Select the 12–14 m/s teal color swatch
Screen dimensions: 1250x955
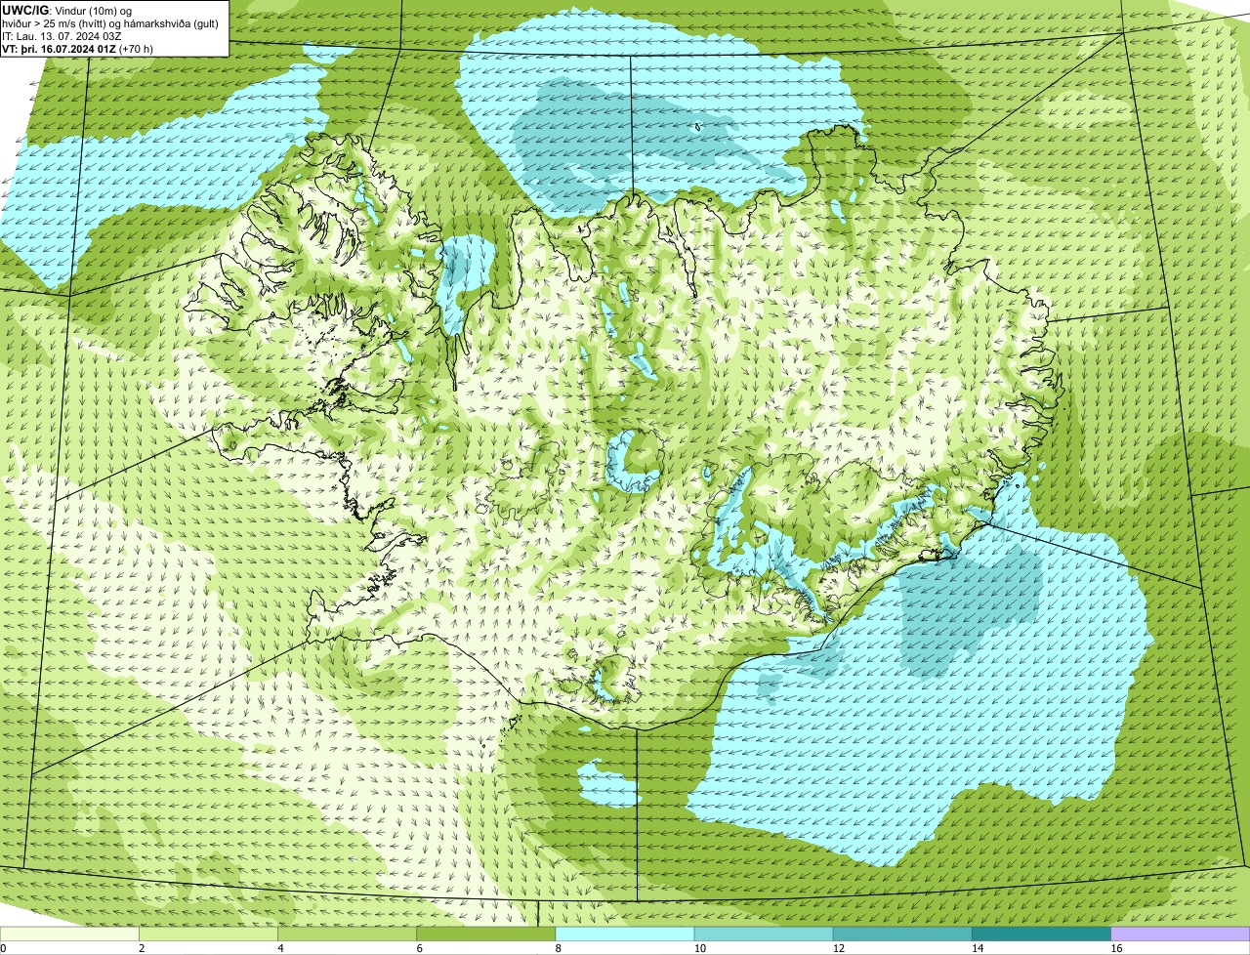point(902,934)
